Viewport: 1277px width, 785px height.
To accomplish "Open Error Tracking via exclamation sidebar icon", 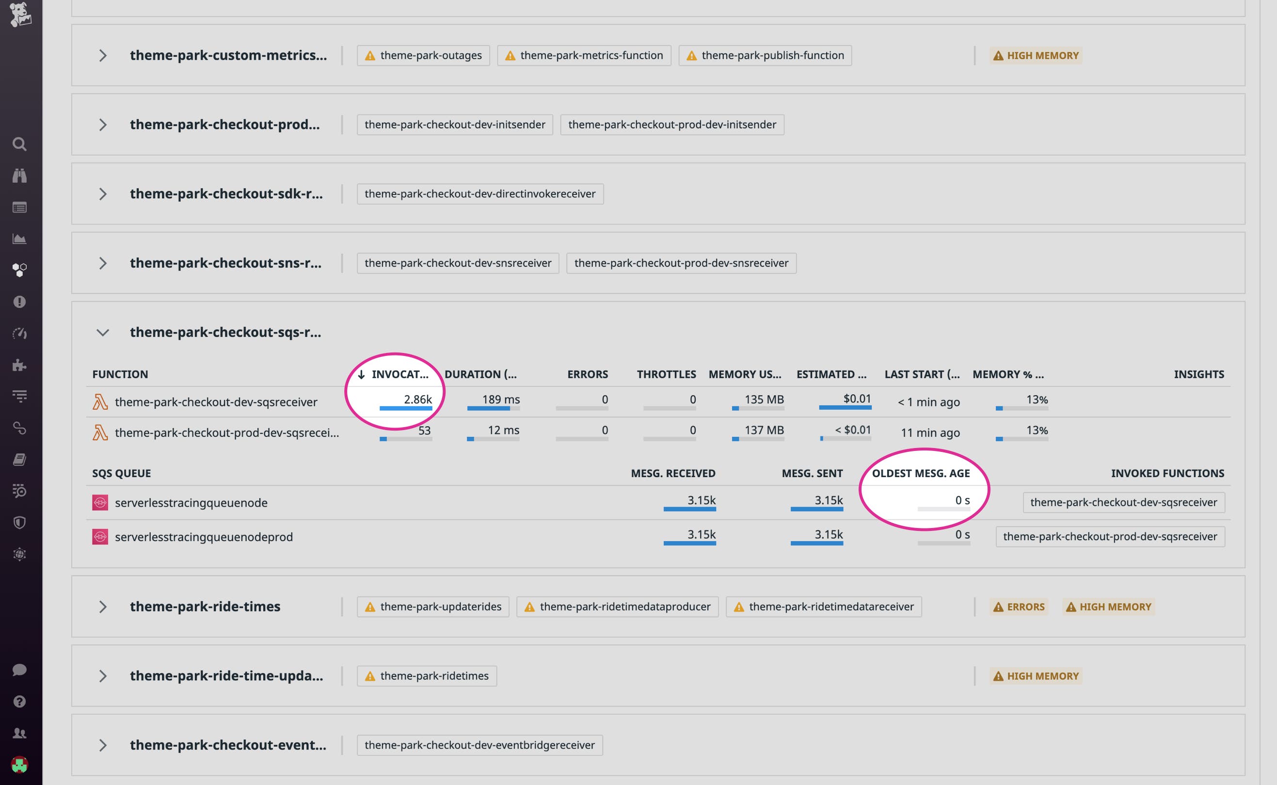I will click(20, 301).
